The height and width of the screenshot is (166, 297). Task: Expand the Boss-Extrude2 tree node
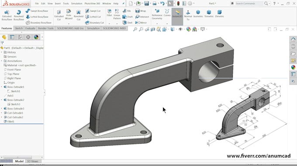click(x=1, y=100)
